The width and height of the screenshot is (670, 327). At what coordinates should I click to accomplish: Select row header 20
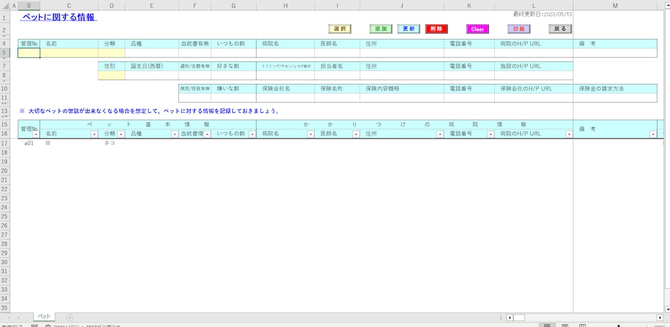point(5,171)
